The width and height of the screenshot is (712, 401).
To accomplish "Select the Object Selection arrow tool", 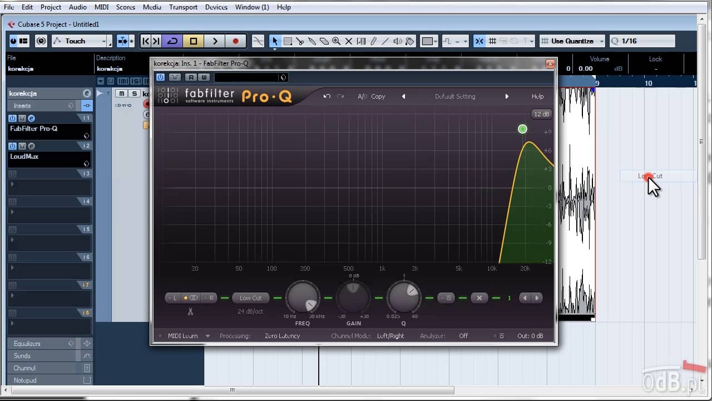I will point(274,41).
